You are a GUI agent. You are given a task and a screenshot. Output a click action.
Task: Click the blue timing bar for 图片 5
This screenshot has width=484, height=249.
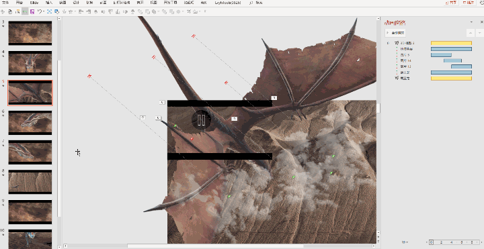click(441, 55)
